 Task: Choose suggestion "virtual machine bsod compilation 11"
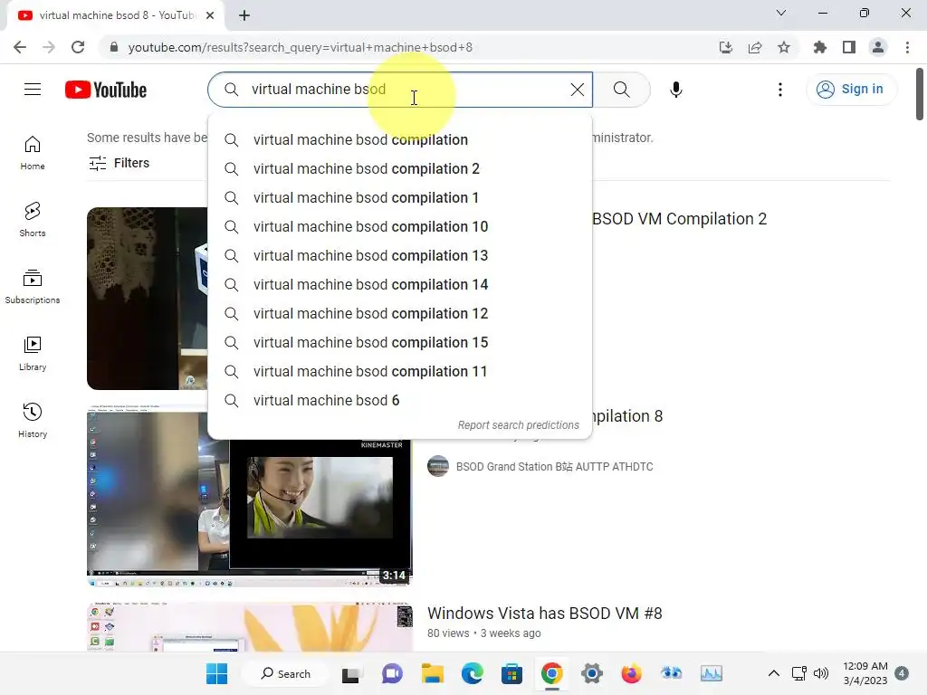(399, 371)
